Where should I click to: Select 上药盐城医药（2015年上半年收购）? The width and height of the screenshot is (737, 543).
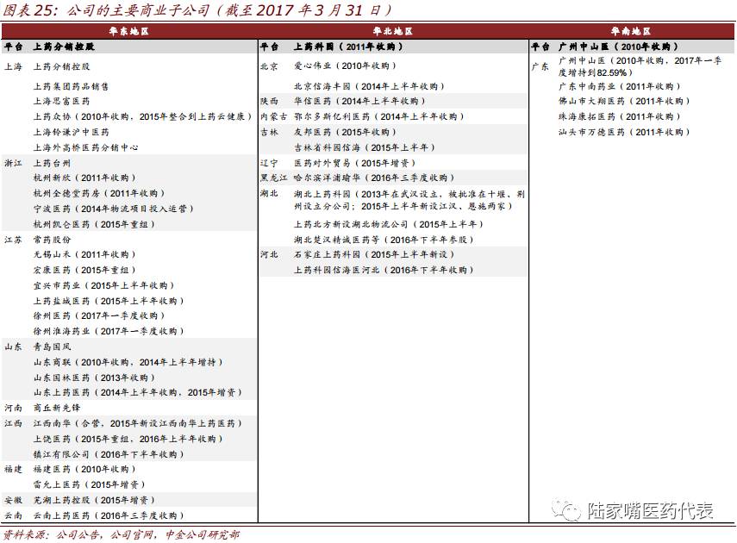click(109, 301)
